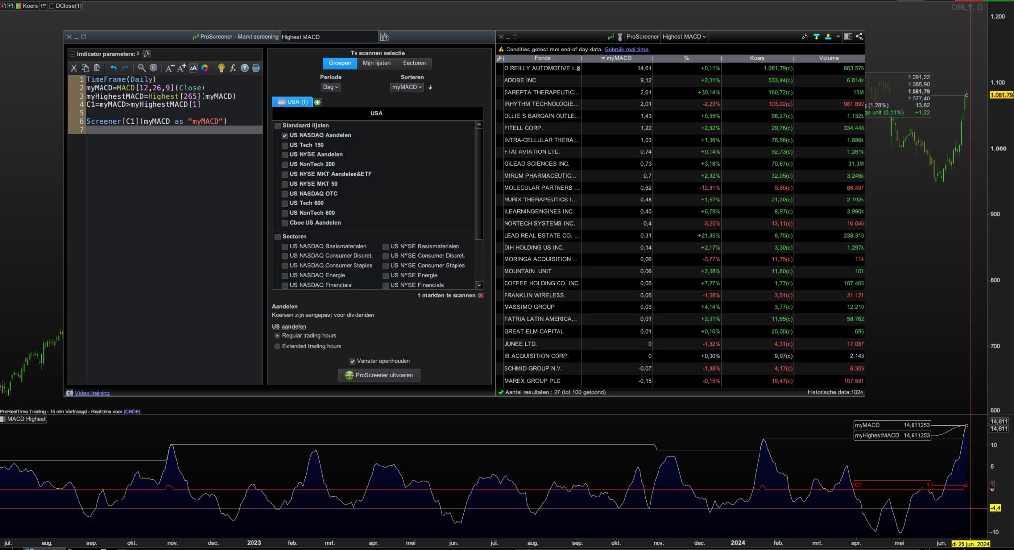Uncheck the US NASDAQ Aandelen list

click(285, 135)
